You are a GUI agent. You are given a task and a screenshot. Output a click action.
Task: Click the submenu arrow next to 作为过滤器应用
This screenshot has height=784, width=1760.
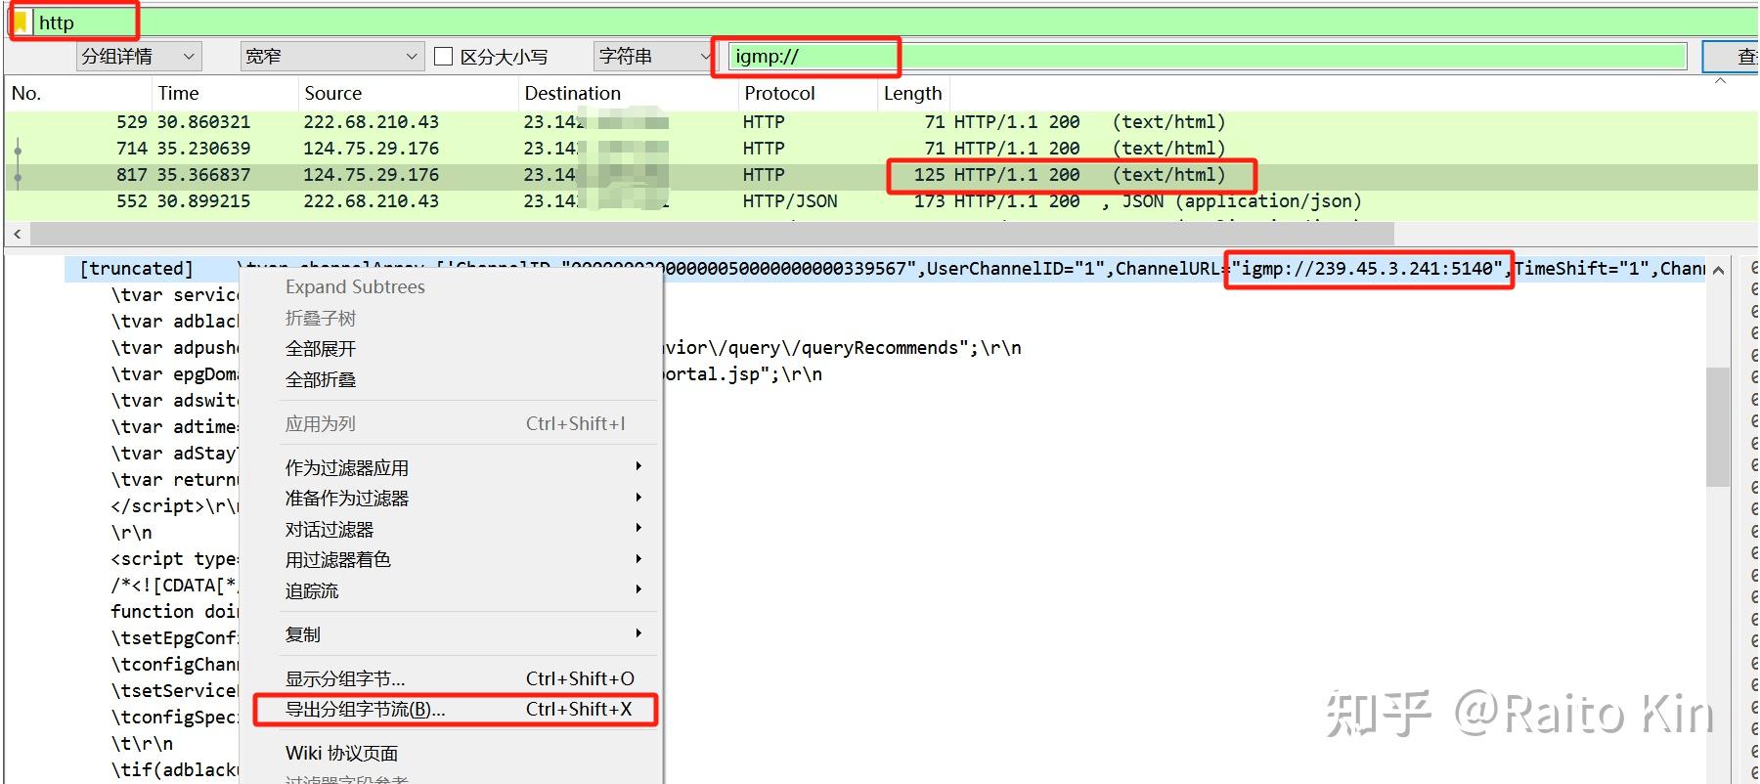[638, 466]
